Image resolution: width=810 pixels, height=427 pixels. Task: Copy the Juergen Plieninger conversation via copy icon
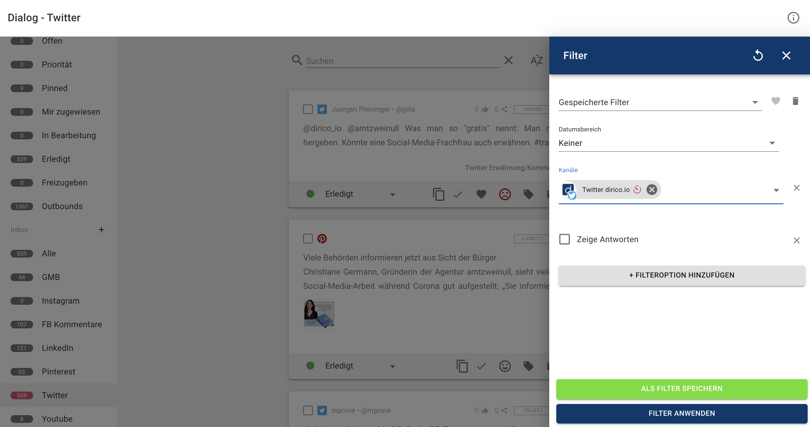(x=438, y=194)
